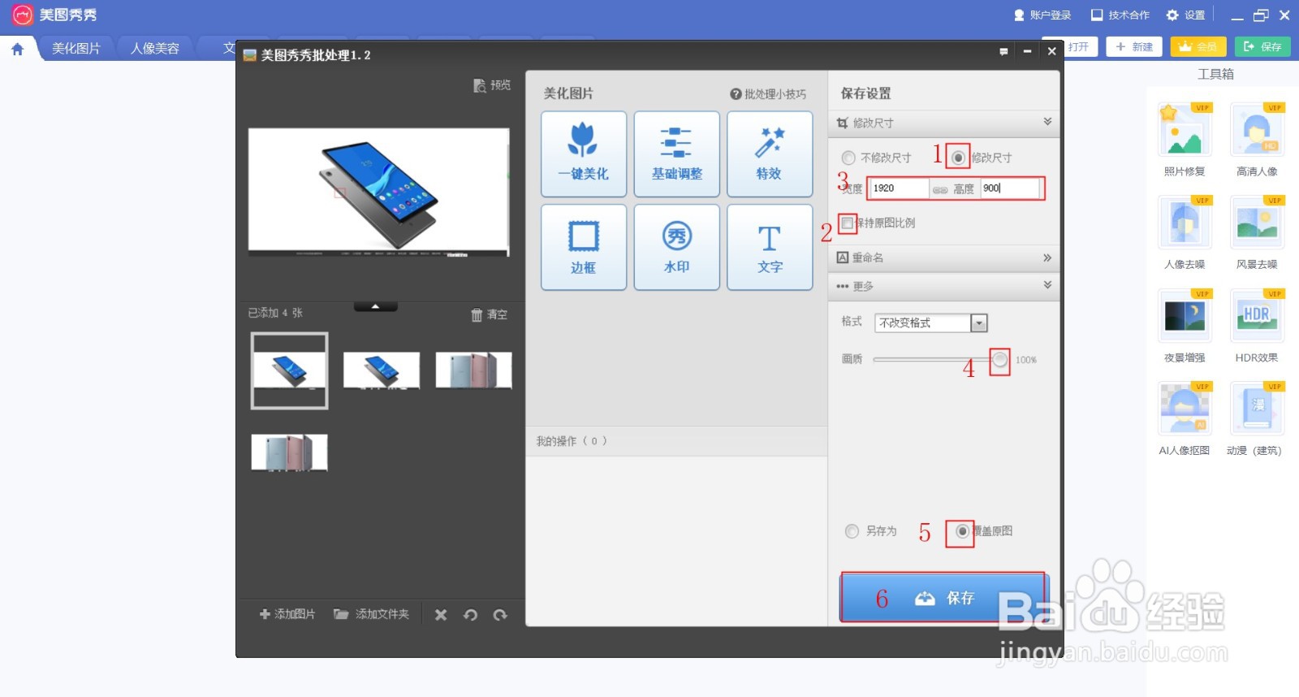Image resolution: width=1299 pixels, height=697 pixels.
Task: Open the 夜景增强 night enhance tool
Action: (1185, 326)
